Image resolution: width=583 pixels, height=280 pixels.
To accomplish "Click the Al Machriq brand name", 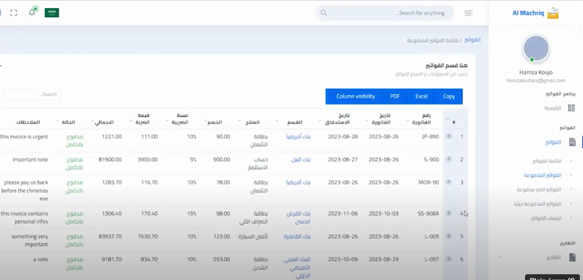I will click(528, 13).
